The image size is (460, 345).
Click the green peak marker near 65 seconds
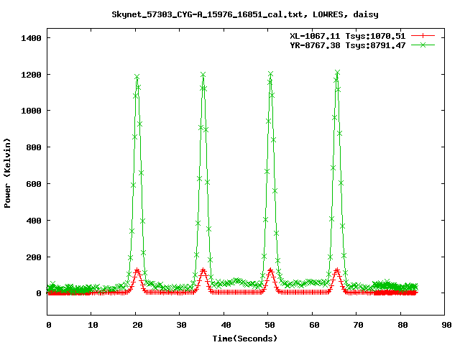coord(337,73)
